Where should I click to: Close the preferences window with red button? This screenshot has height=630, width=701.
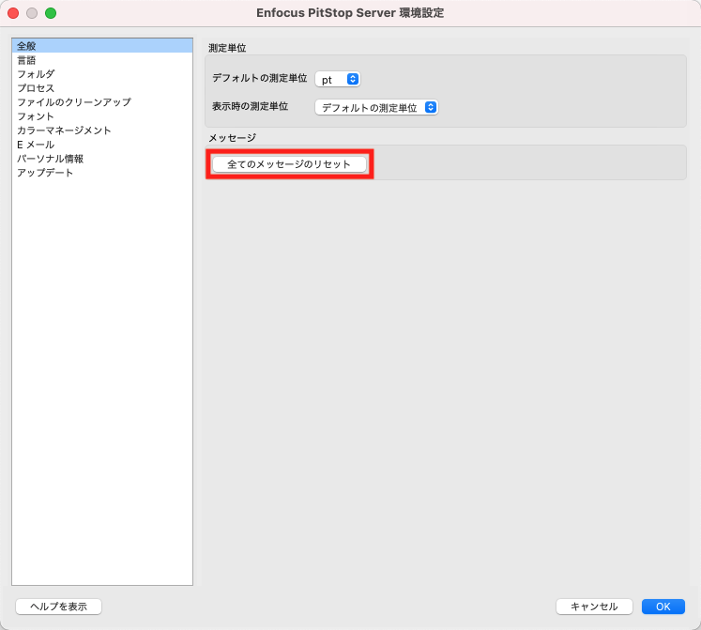pyautogui.click(x=13, y=13)
